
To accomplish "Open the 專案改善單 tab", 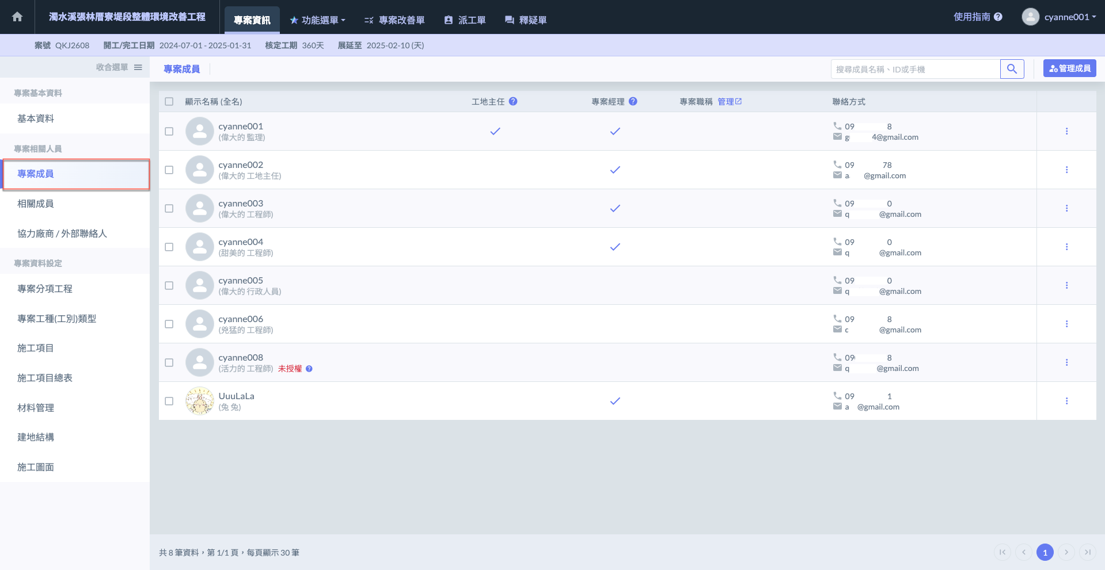I will (x=394, y=20).
